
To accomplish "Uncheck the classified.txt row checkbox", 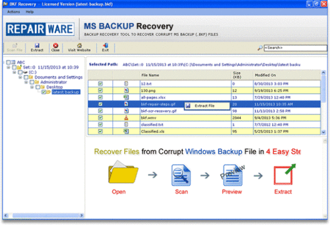I will point(100,124).
